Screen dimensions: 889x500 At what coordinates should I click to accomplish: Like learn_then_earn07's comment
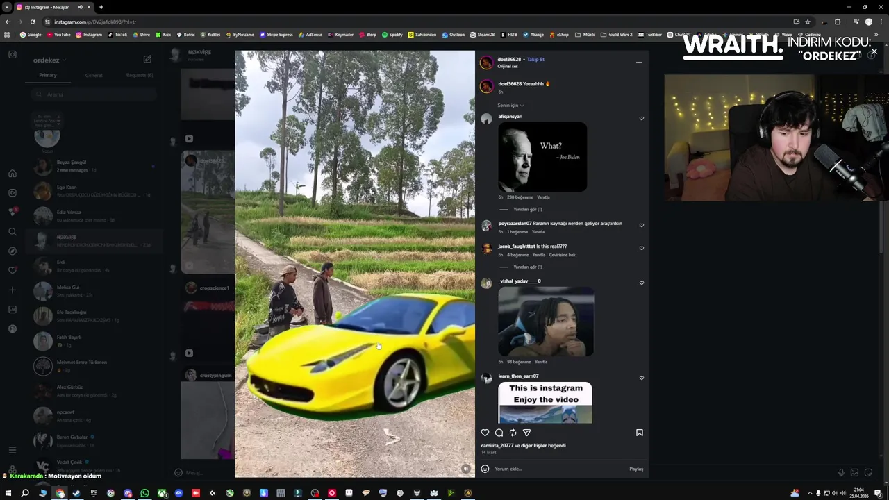click(641, 378)
